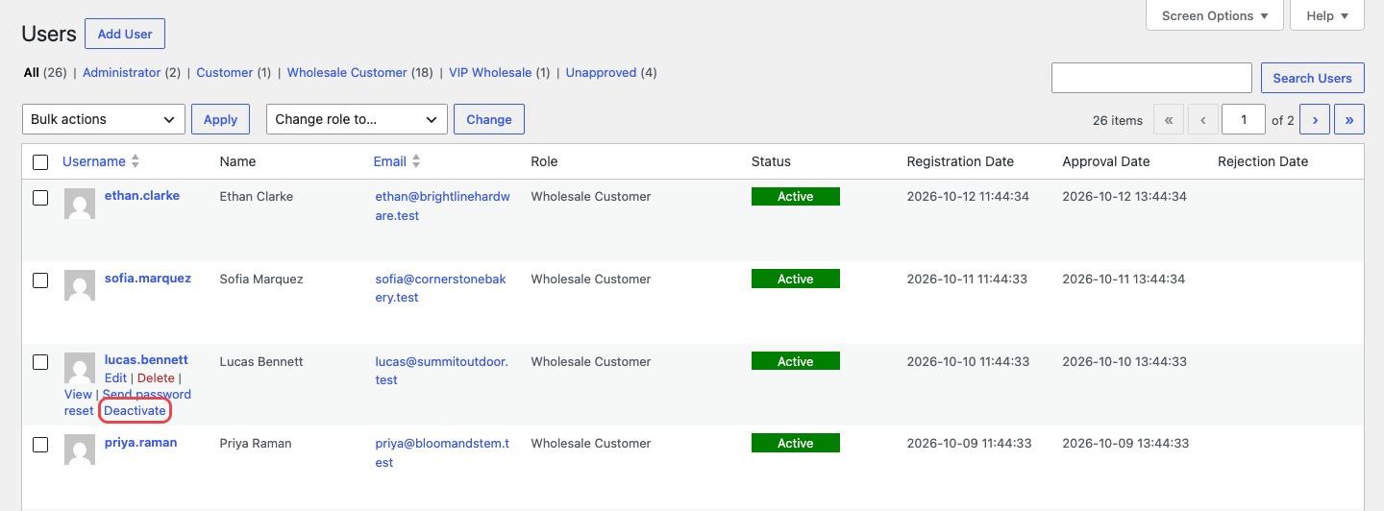The width and height of the screenshot is (1384, 511).
Task: Sort by Username using sort arrows
Action: point(136,161)
